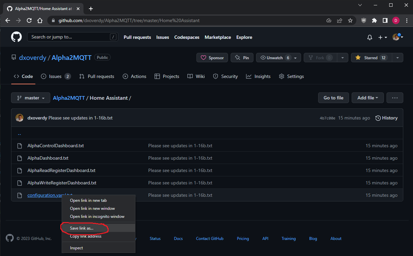The height and width of the screenshot is (256, 413).
Task: Click the browser forward arrow
Action: click(18, 20)
